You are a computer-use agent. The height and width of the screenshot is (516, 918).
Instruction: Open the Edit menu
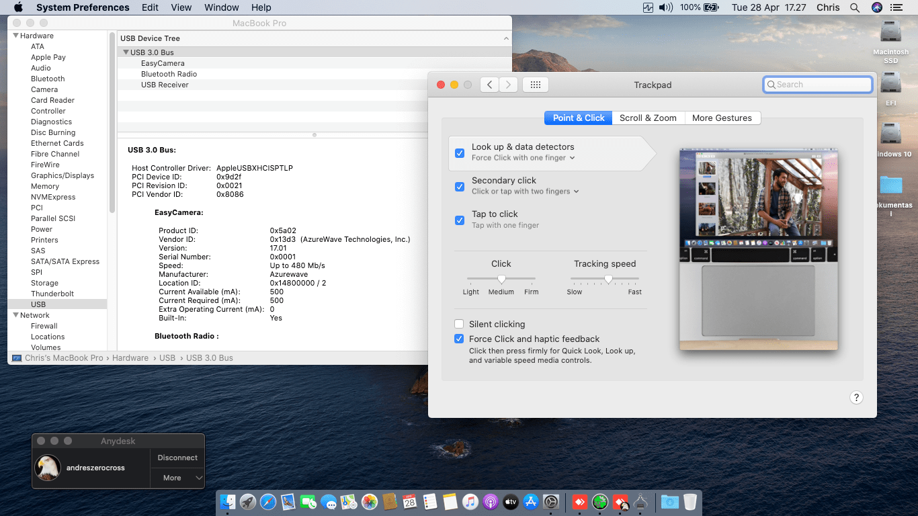coord(151,7)
